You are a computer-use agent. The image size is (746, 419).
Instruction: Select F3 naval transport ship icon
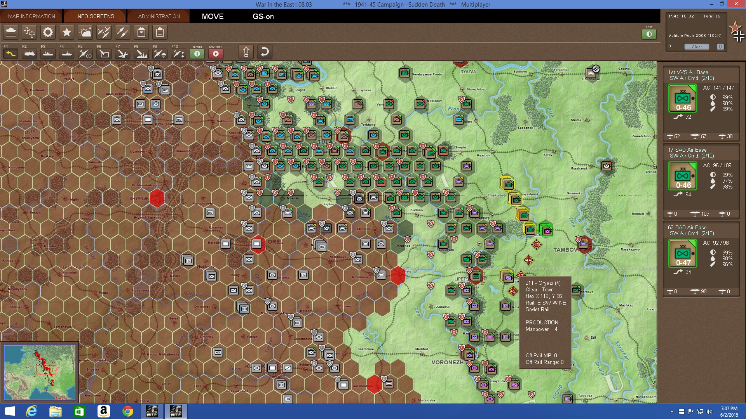pos(48,54)
